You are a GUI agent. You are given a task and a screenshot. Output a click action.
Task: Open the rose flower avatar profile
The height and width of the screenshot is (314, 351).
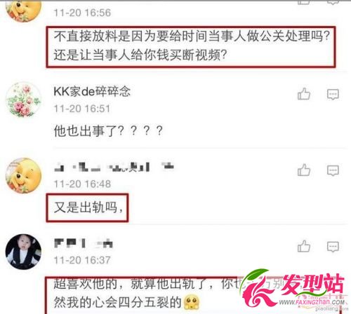pos(23,100)
